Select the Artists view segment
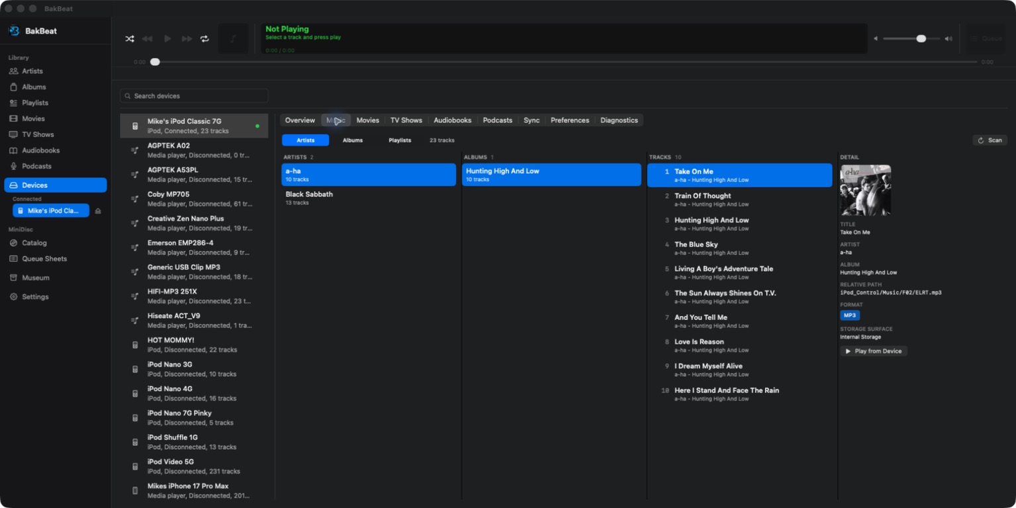Viewport: 1016px width, 508px height. (305, 140)
